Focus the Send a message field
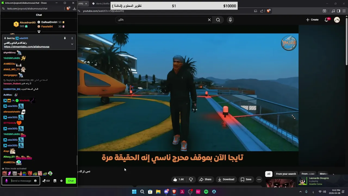 21,181
